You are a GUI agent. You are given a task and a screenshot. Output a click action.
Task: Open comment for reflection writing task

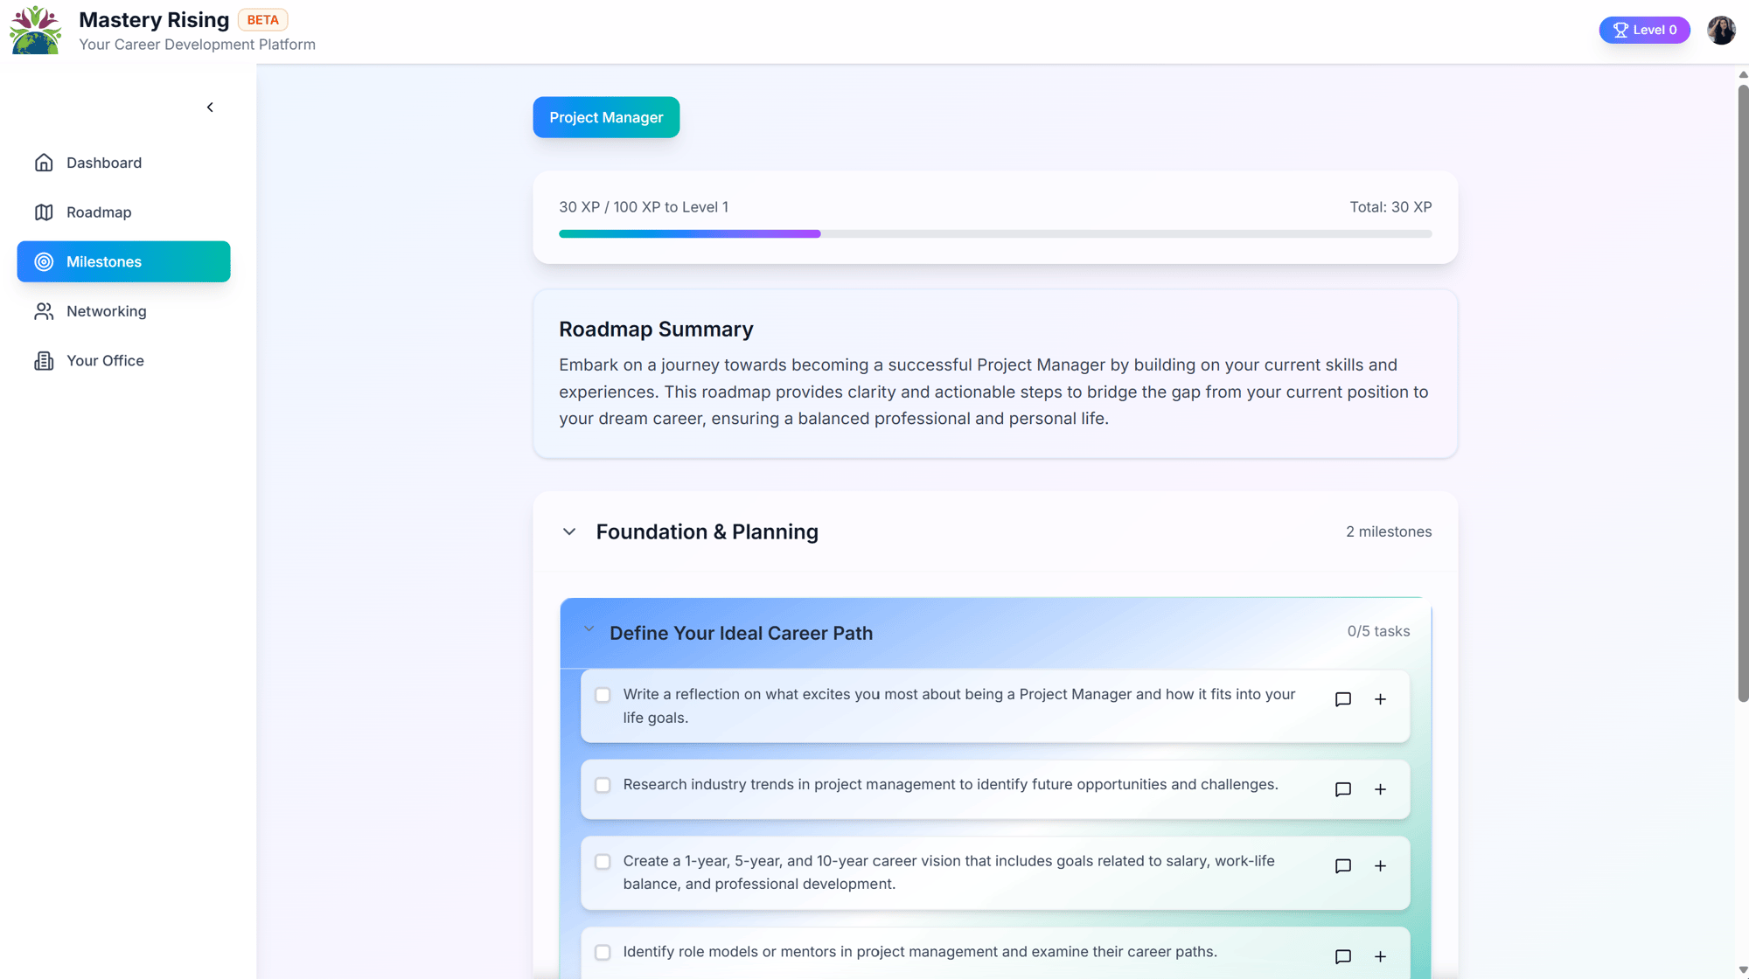(x=1343, y=699)
